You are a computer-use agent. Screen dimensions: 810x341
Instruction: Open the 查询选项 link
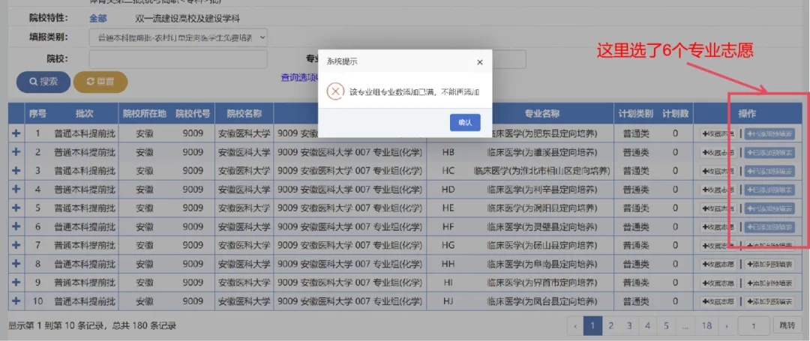pyautogui.click(x=299, y=77)
